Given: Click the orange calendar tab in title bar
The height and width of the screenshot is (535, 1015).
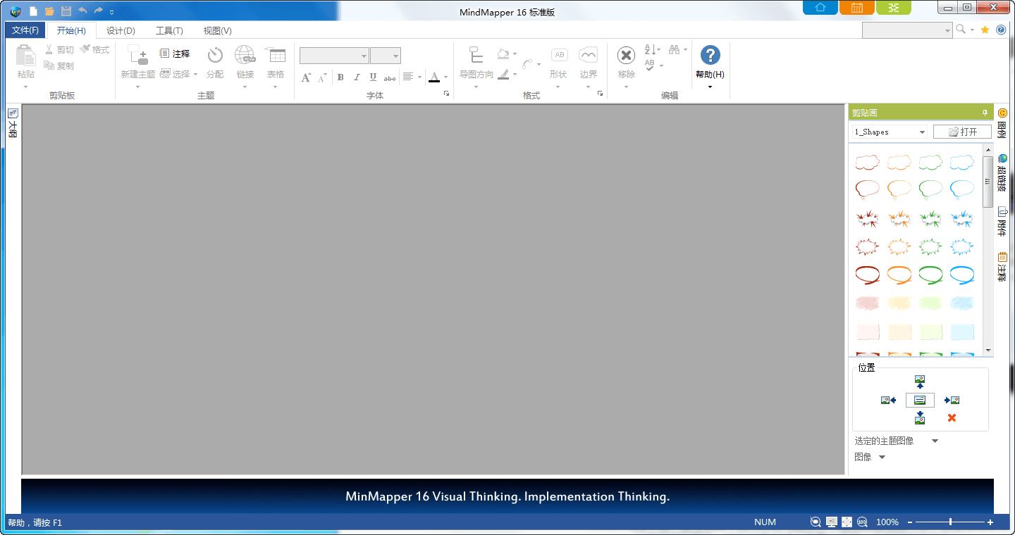Looking at the screenshot, I should (x=857, y=8).
